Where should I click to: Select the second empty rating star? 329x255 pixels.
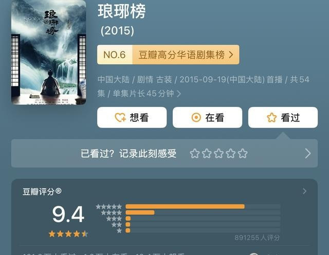207,153
